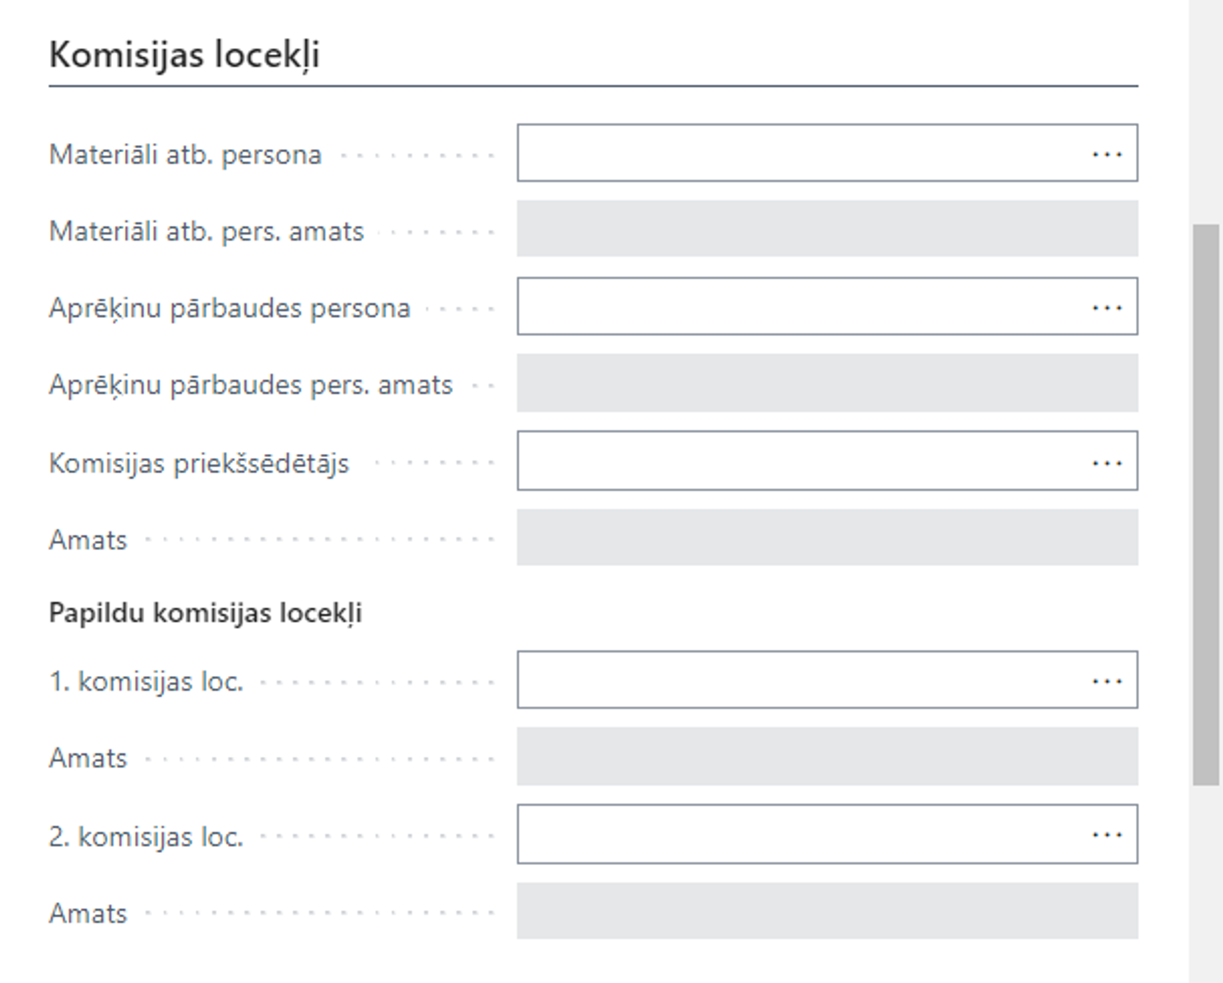
Task: Select the 1. komisijas loc. text field
Action: (795, 680)
